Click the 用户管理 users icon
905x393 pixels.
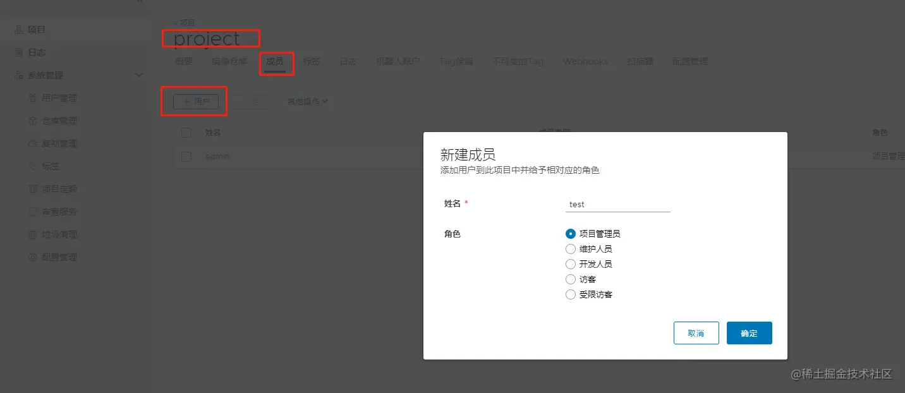[33, 98]
